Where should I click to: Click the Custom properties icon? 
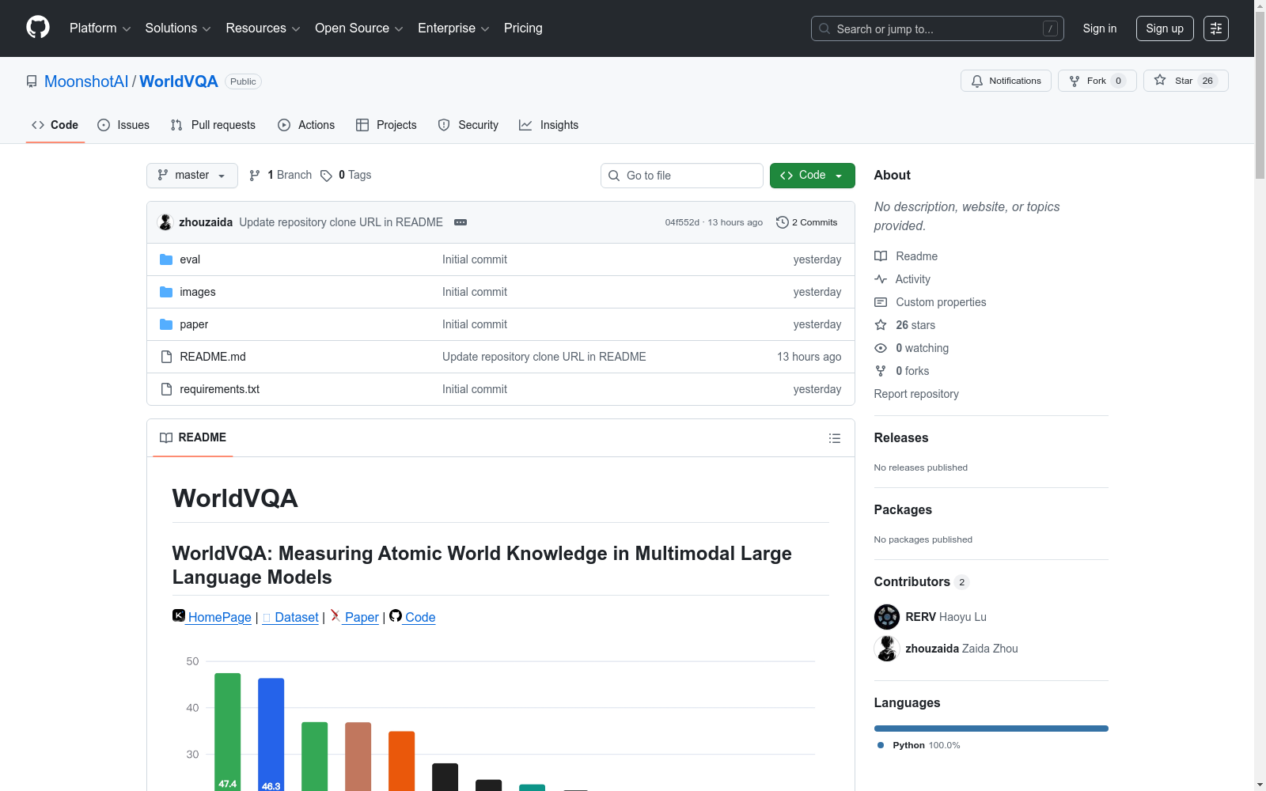point(881,302)
